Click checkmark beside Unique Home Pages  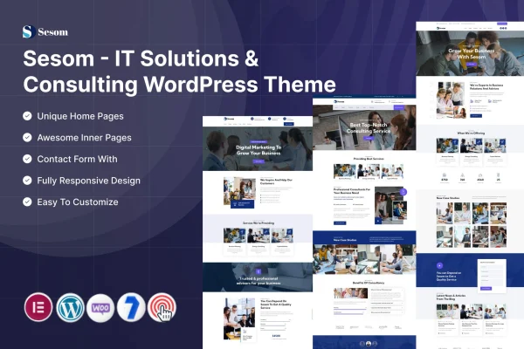point(27,116)
